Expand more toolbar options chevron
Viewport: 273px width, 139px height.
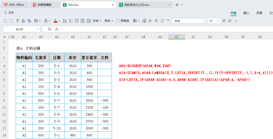[236, 21]
